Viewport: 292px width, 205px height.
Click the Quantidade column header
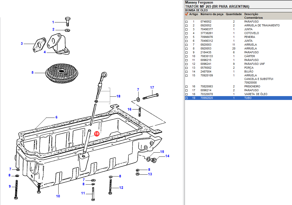point(234,14)
